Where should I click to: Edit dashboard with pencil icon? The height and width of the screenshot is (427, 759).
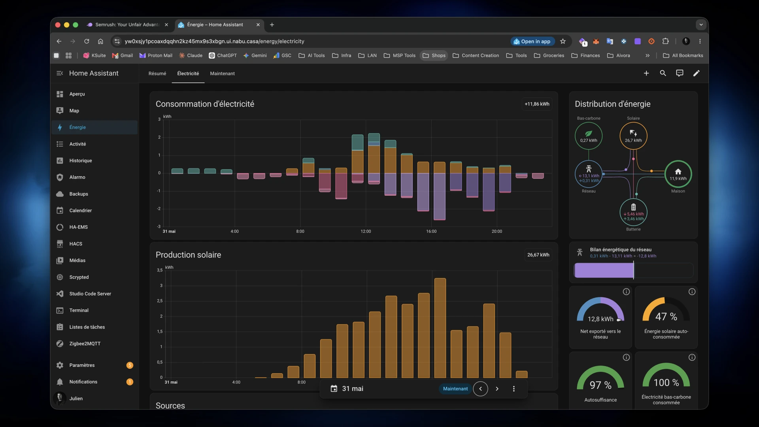point(696,73)
